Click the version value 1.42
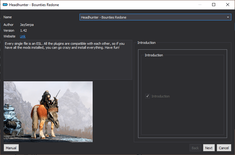235x155 pixels. [23, 30]
